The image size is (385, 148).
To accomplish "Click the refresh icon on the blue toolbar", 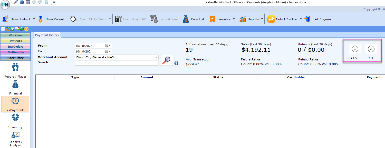I will 8,29.
